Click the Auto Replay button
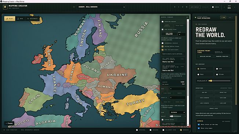The width and height of the screenshot is (239, 134). (195, 7)
